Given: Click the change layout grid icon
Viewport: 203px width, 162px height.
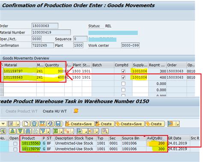Looking at the screenshot, I should [x=92, y=131].
